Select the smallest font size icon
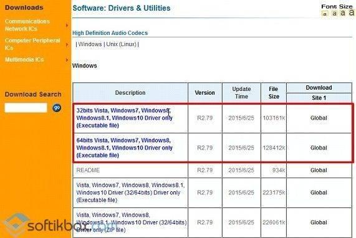This screenshot has width=356, height=238. 325,14
